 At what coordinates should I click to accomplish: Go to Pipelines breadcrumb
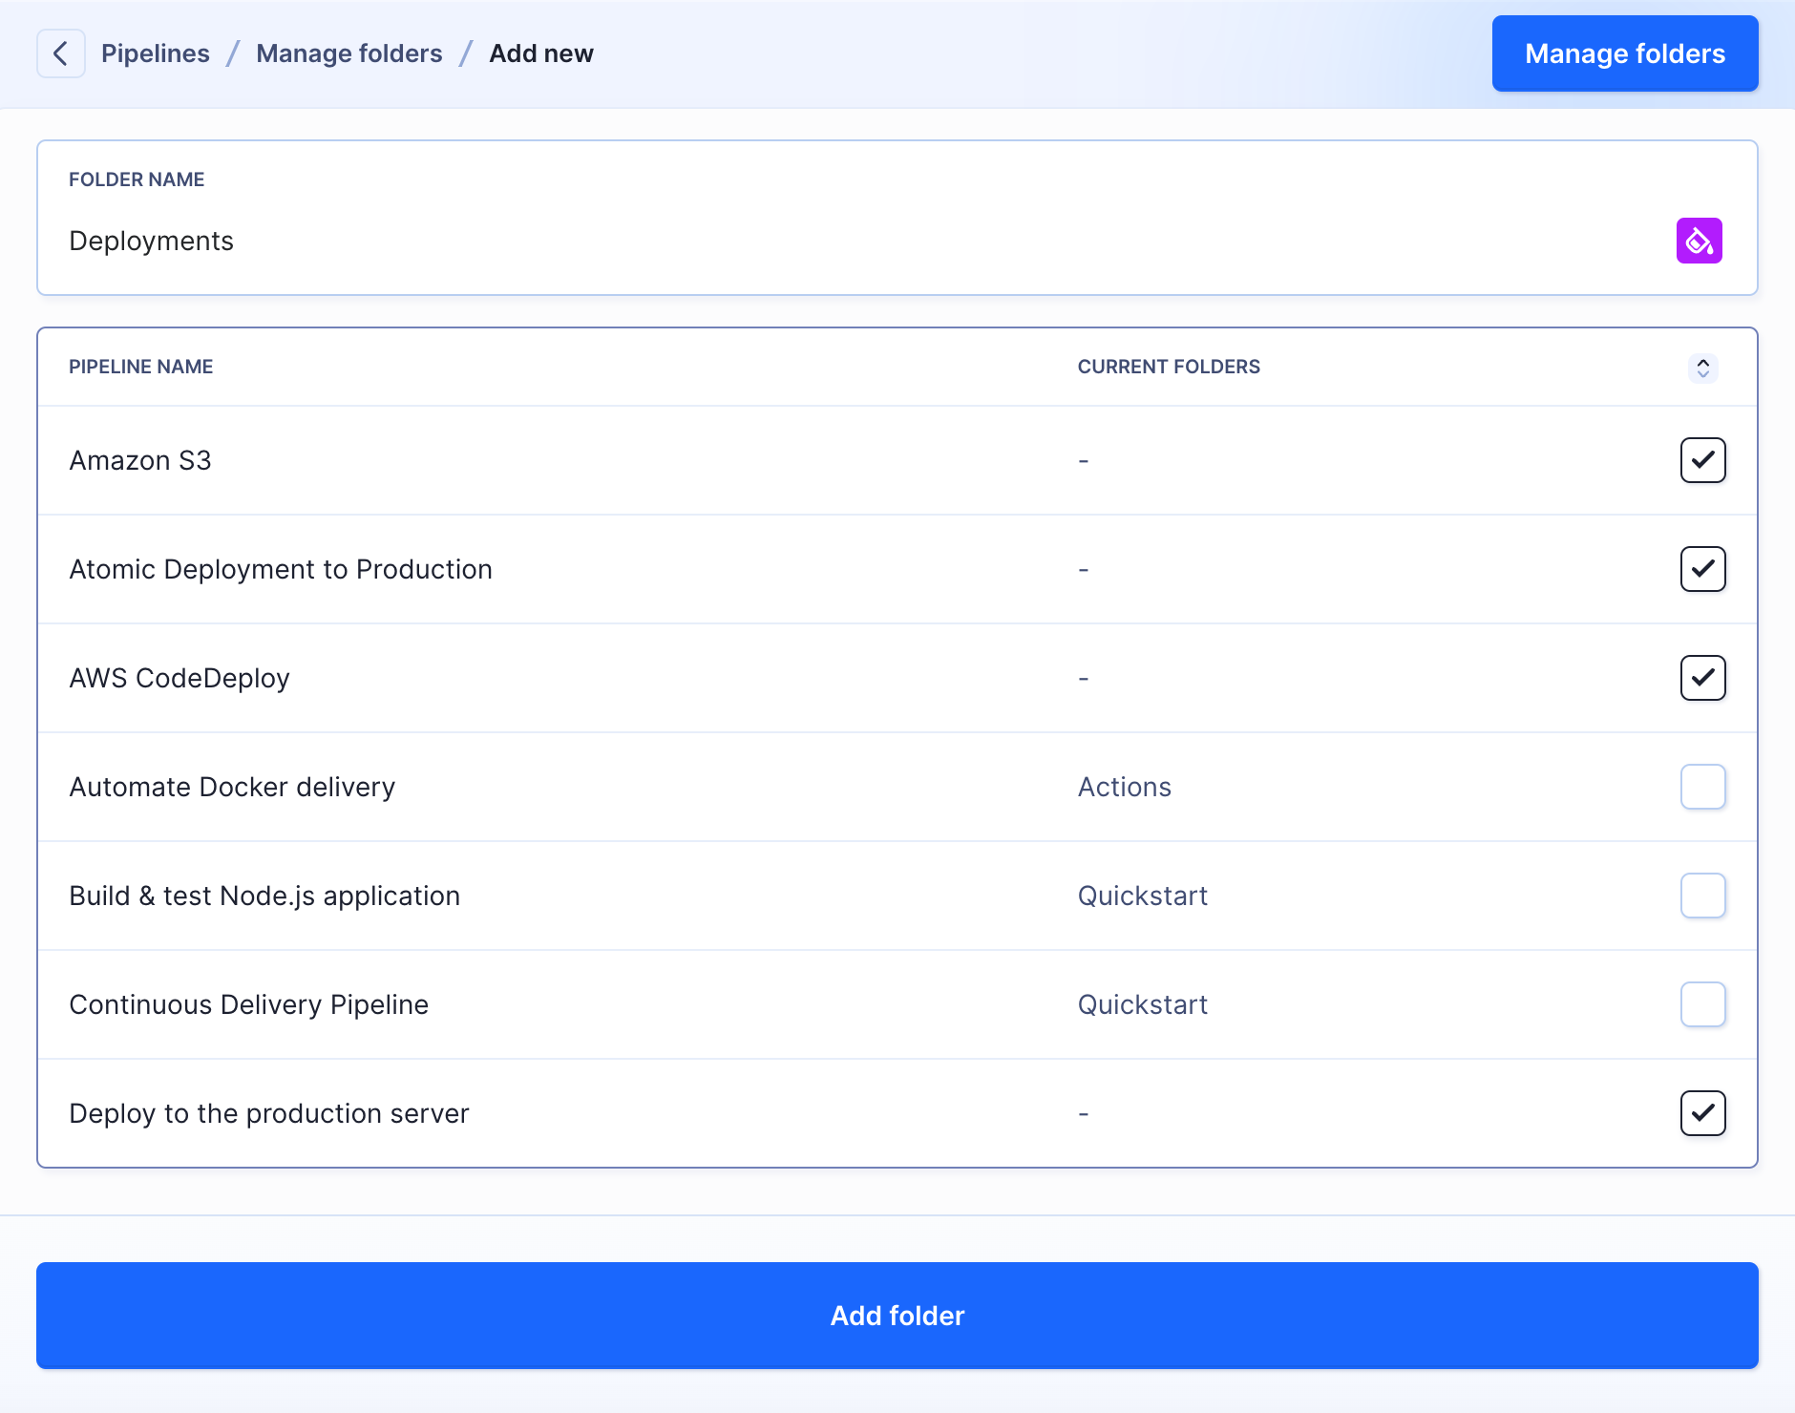156,53
